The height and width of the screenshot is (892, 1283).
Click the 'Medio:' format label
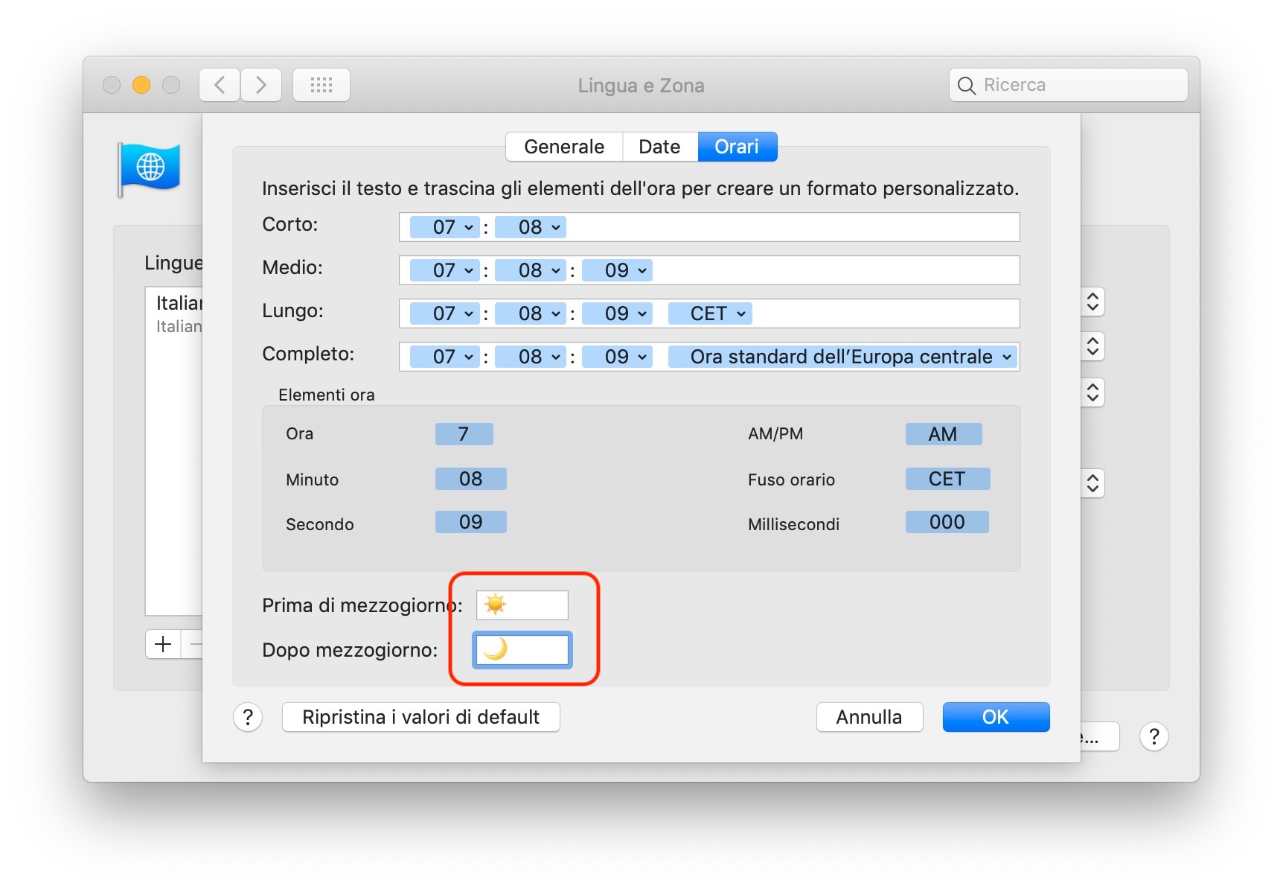(x=292, y=267)
